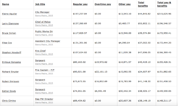Open Stephen Heydorff's name link
The image size is (178, 106).
[x=12, y=52]
